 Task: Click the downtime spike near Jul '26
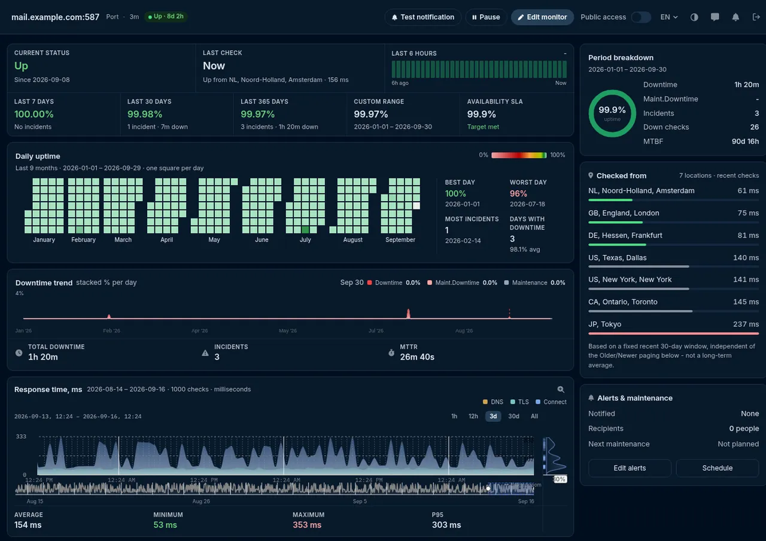click(x=409, y=314)
